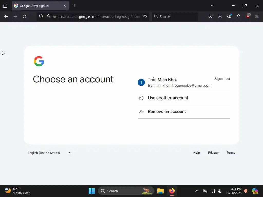Select the Google Drive: Sign-in tab
The height and width of the screenshot is (197, 263).
click(x=40, y=6)
